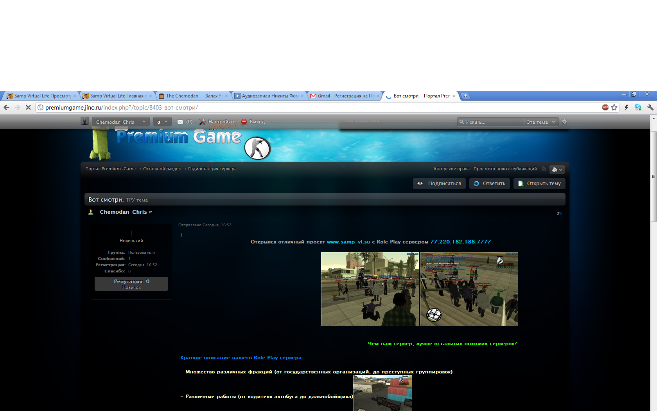Screen dimensions: 657x411
Task: Open the truck screenshot thumbnail
Action: (x=382, y=393)
